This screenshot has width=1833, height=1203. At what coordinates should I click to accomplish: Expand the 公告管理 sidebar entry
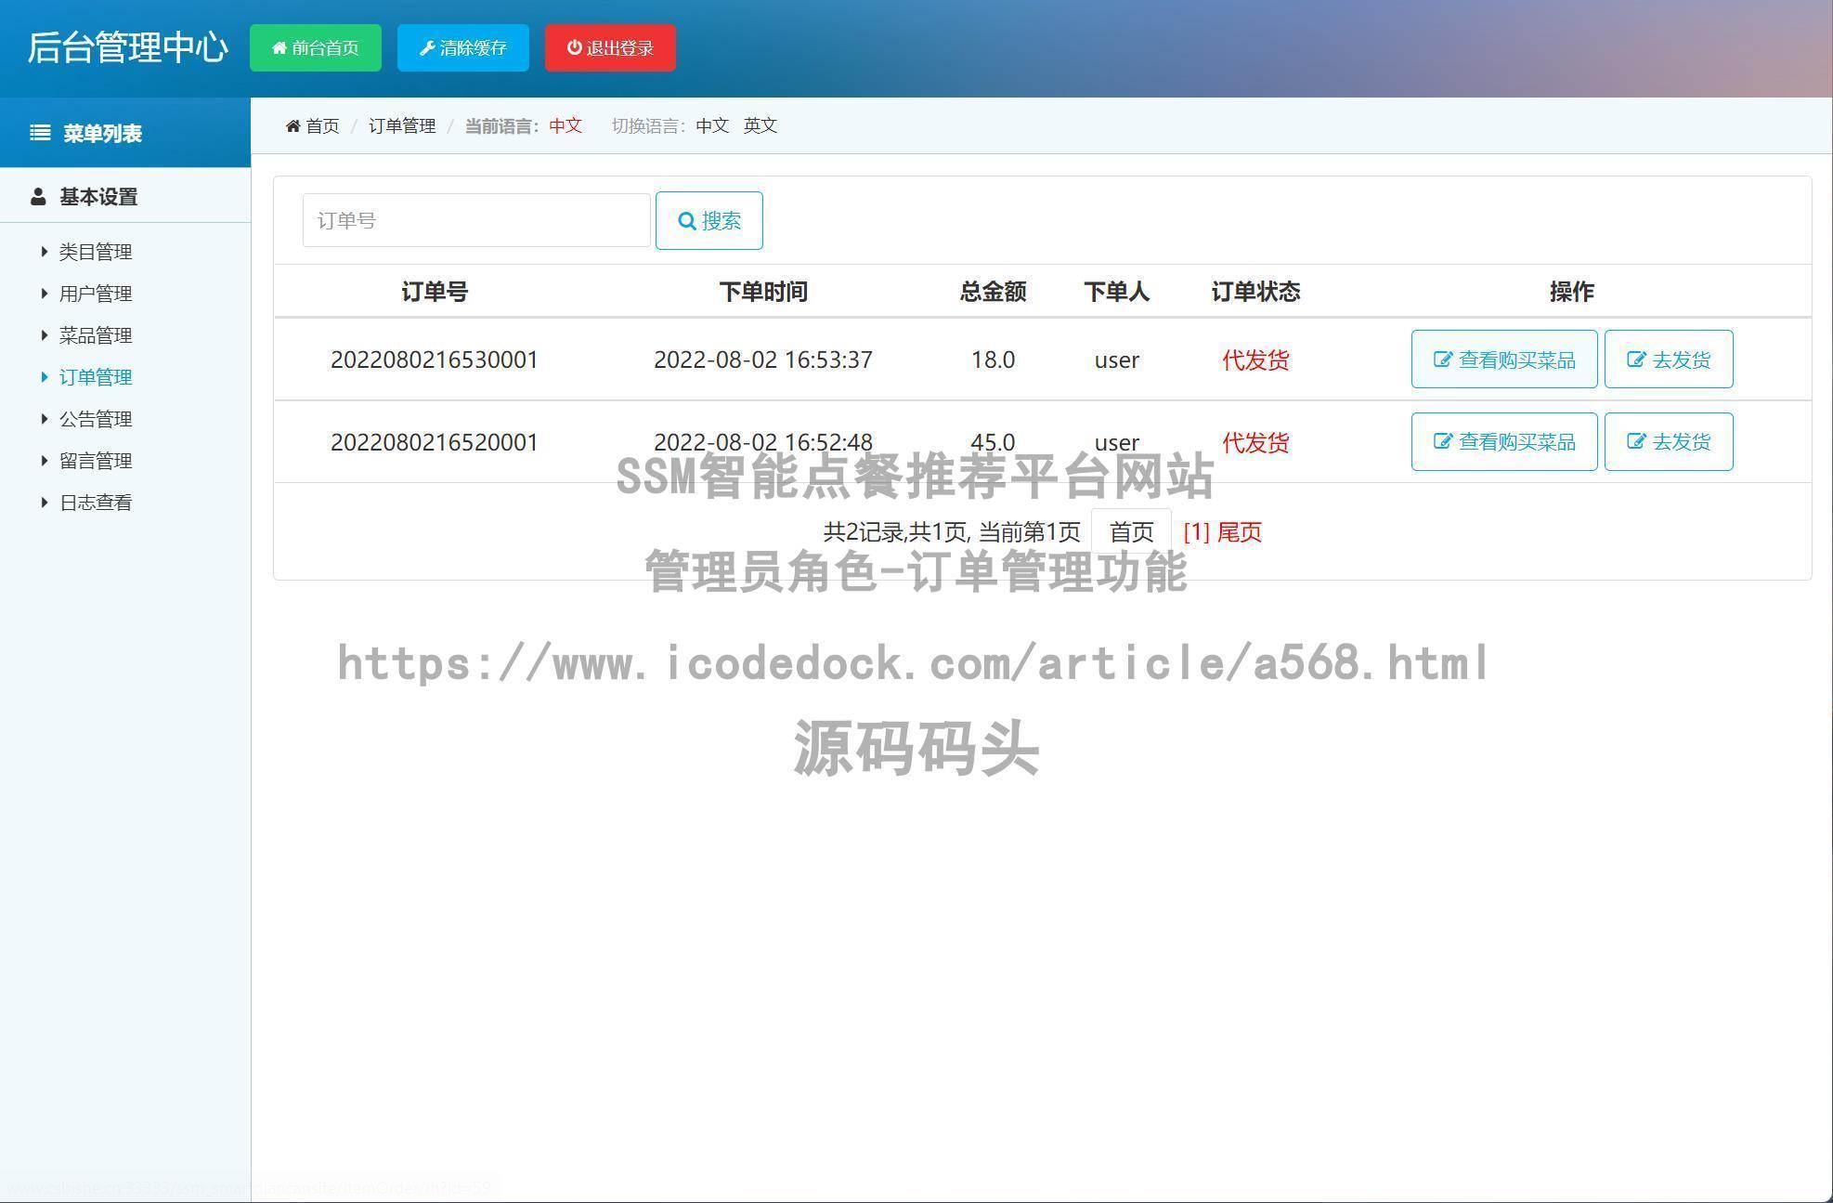(96, 418)
